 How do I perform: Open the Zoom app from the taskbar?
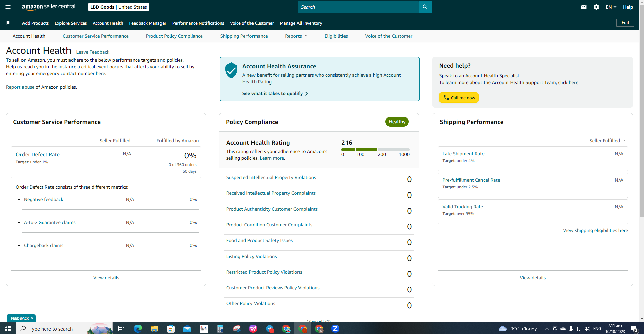point(335,329)
